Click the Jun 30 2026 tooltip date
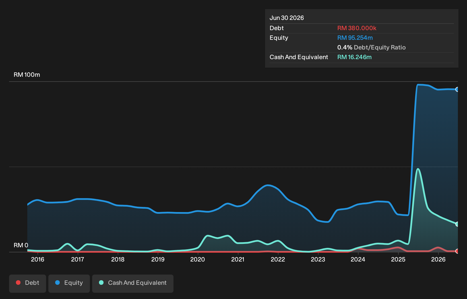The image size is (467, 299). click(287, 18)
